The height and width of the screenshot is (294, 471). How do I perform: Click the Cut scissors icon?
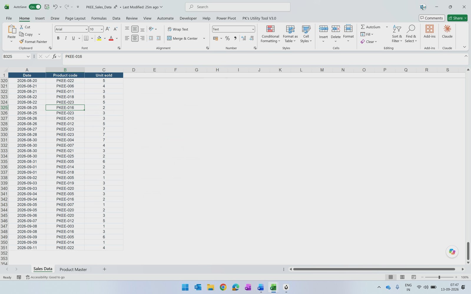pos(21,27)
